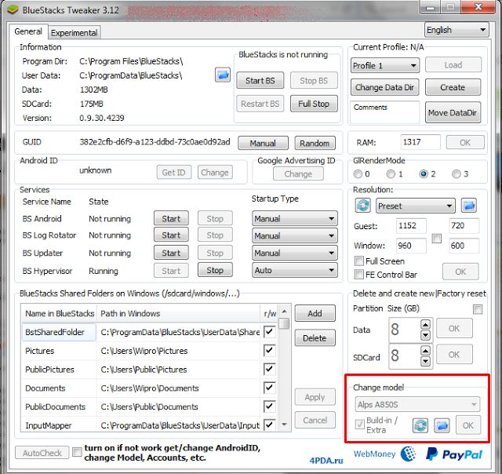Screen dimensions: 502x474
Task: Open the resolution folder icon beside Preset
Action: click(x=469, y=206)
